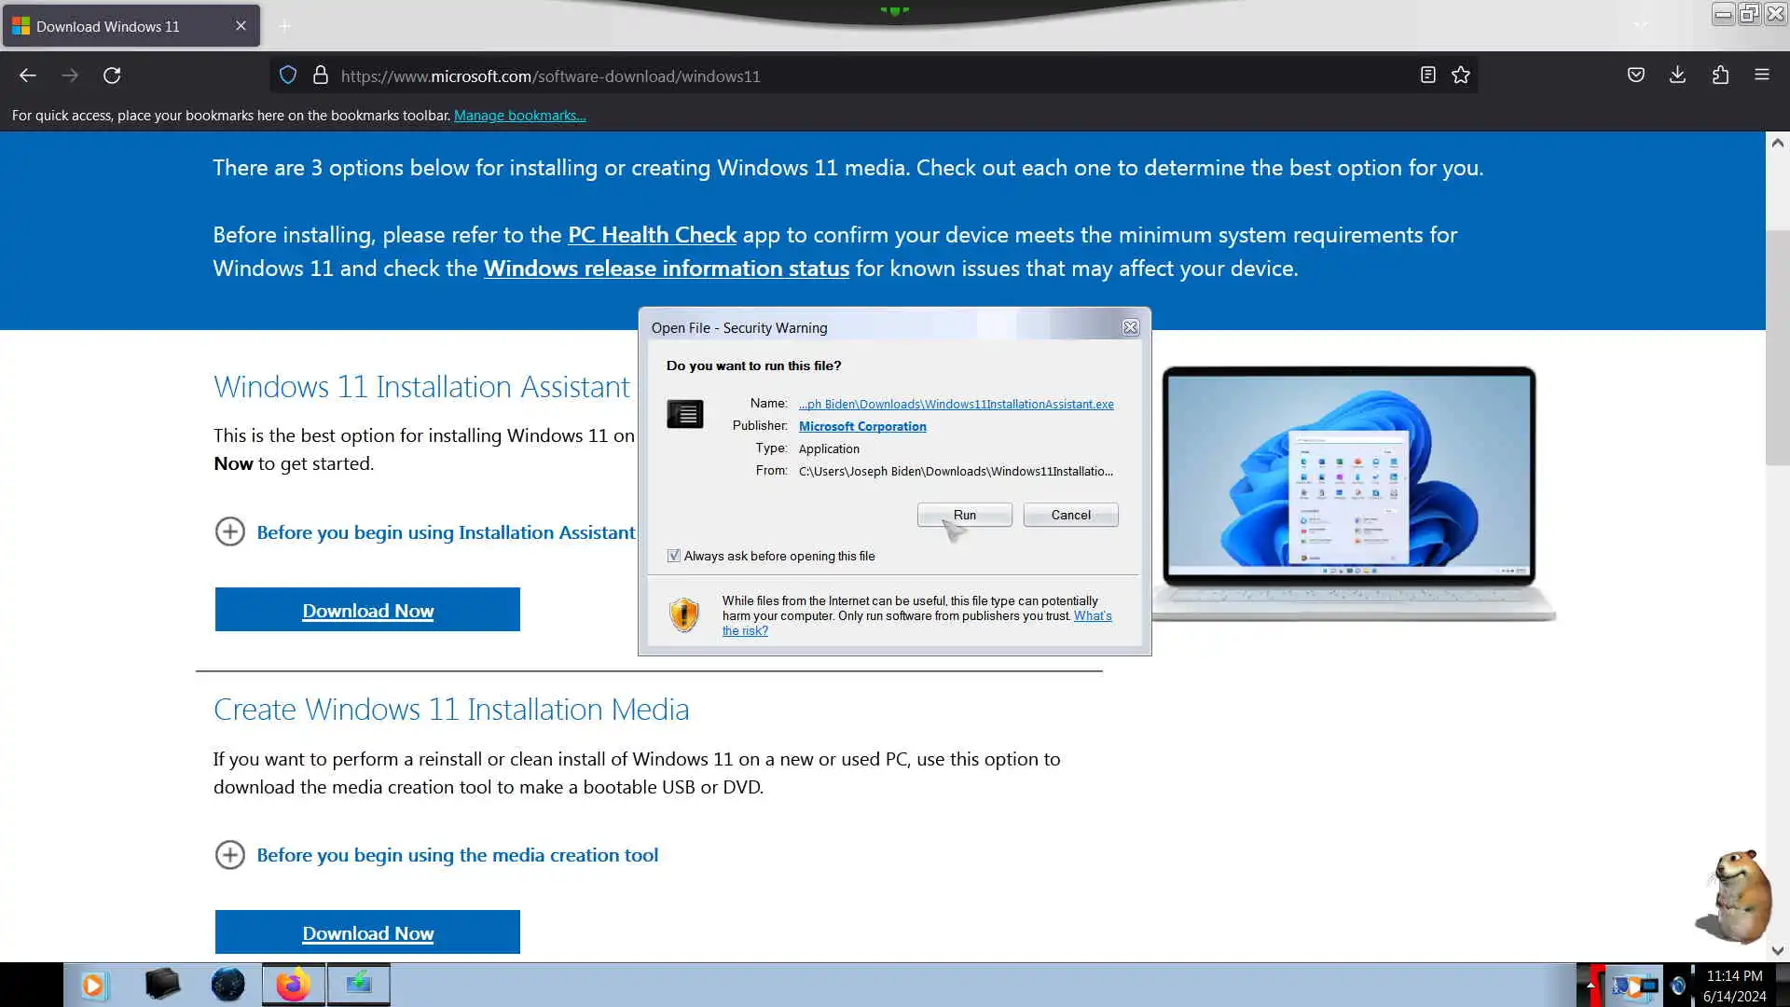Save to Pocket icon
The height and width of the screenshot is (1007, 1790).
point(1635,76)
